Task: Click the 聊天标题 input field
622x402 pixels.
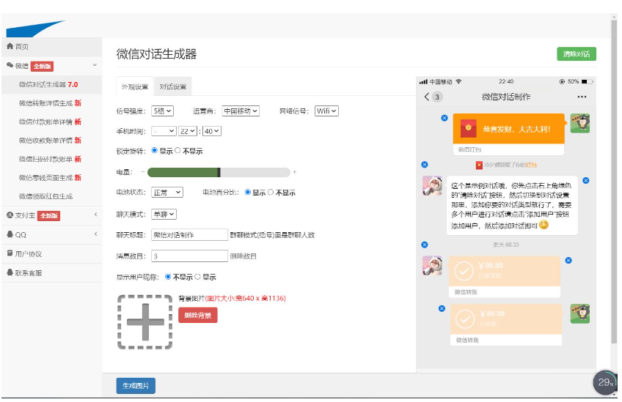Action: (190, 234)
